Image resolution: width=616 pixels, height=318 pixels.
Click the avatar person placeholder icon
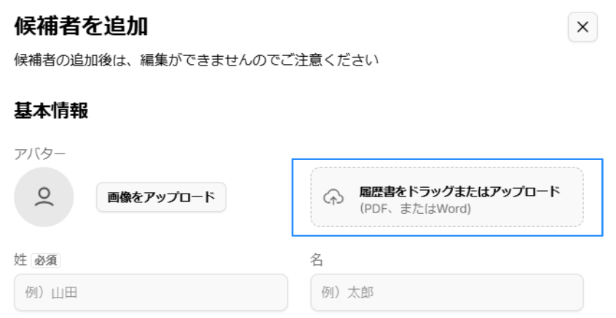pos(44,196)
